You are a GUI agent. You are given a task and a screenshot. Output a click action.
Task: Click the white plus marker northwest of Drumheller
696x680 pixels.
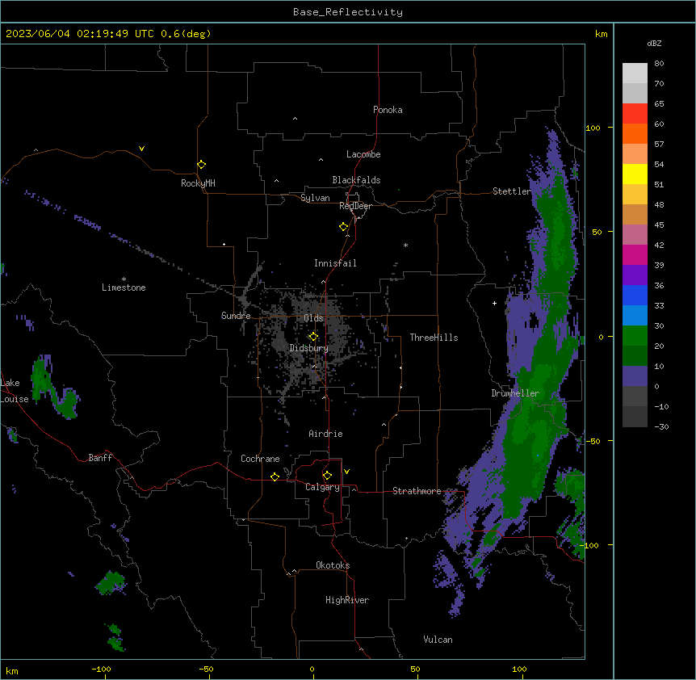[x=494, y=303]
